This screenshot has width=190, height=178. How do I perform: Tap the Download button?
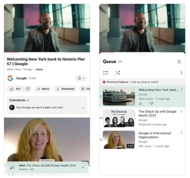click(65, 89)
